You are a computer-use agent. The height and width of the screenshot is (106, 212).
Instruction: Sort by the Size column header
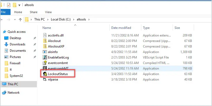(x=177, y=28)
